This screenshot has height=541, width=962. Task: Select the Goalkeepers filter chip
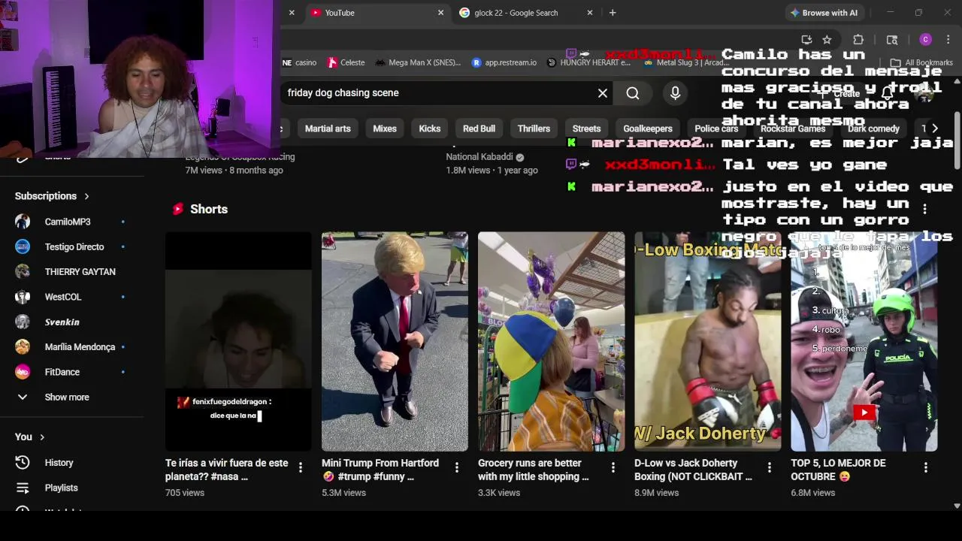647,128
